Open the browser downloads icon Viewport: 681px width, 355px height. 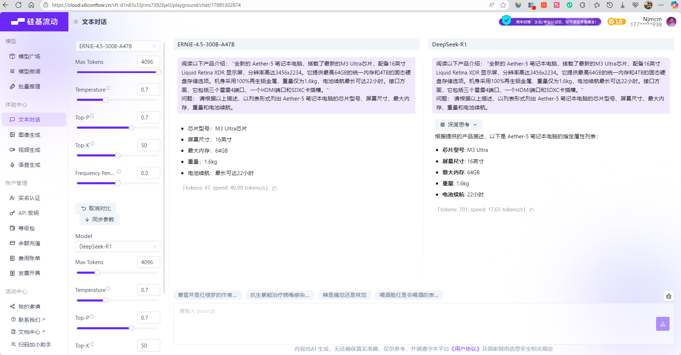[x=623, y=5]
